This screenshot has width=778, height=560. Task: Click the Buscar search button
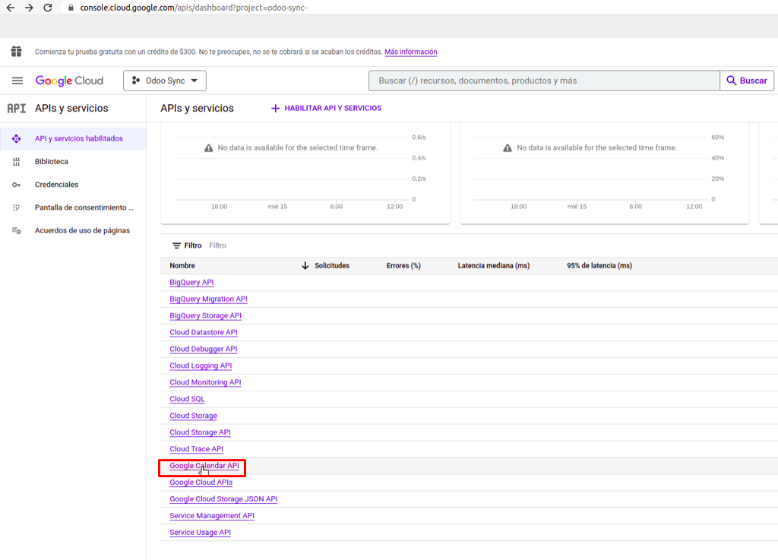tap(747, 81)
